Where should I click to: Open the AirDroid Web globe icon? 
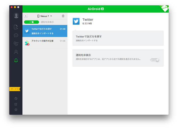(16, 98)
